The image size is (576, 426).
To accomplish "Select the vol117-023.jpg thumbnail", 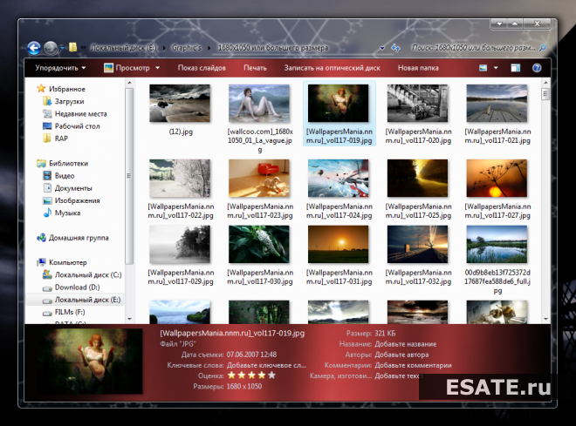I will [x=259, y=179].
